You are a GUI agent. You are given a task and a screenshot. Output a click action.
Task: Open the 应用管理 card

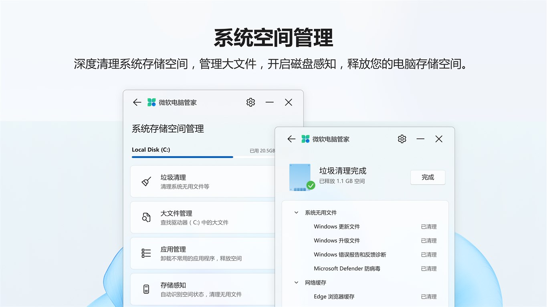203,253
